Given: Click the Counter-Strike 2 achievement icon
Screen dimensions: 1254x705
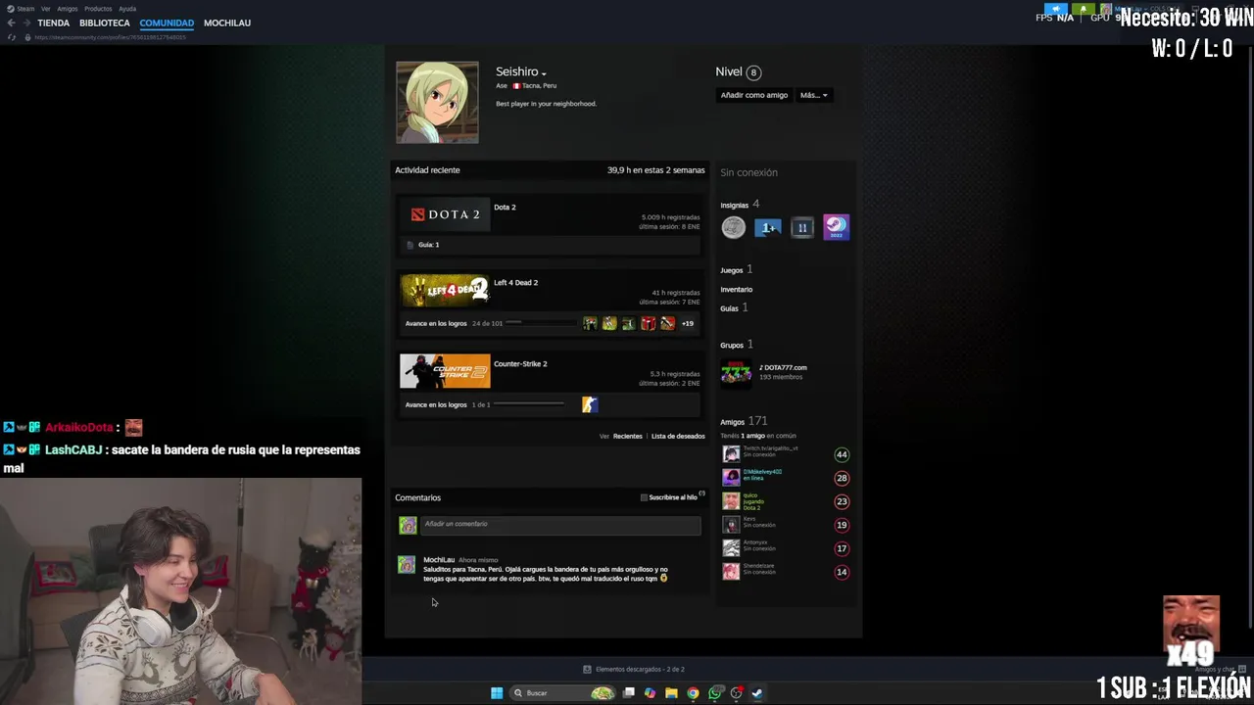Looking at the screenshot, I should [x=590, y=404].
